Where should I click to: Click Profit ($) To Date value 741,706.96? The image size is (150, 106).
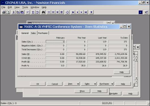click(x=118, y=62)
